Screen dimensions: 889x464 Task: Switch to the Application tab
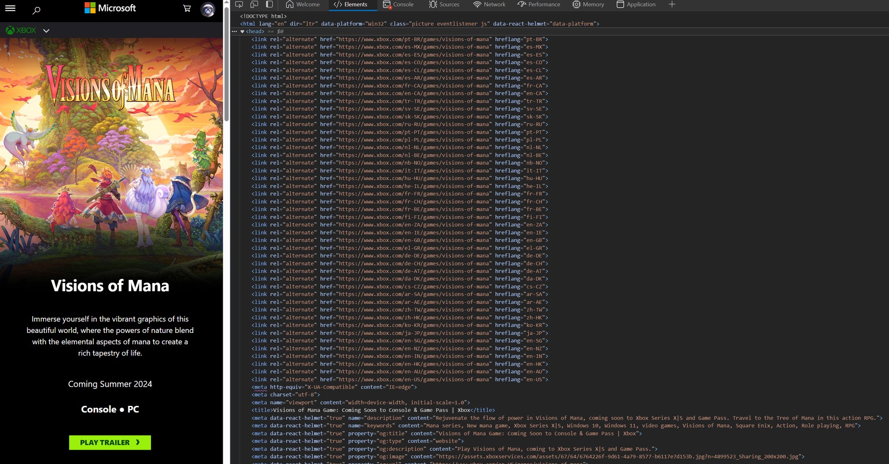pos(636,4)
